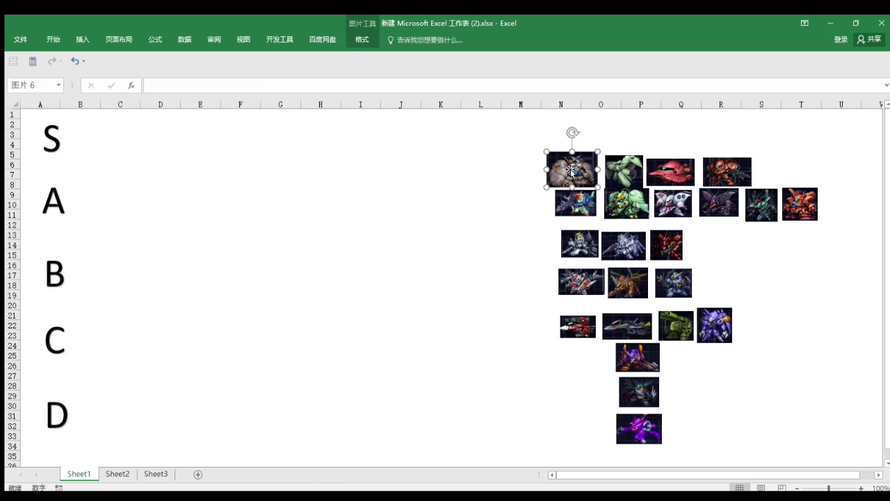Add a new sheet with plus button
Viewport: 890px width, 501px height.
click(197, 475)
